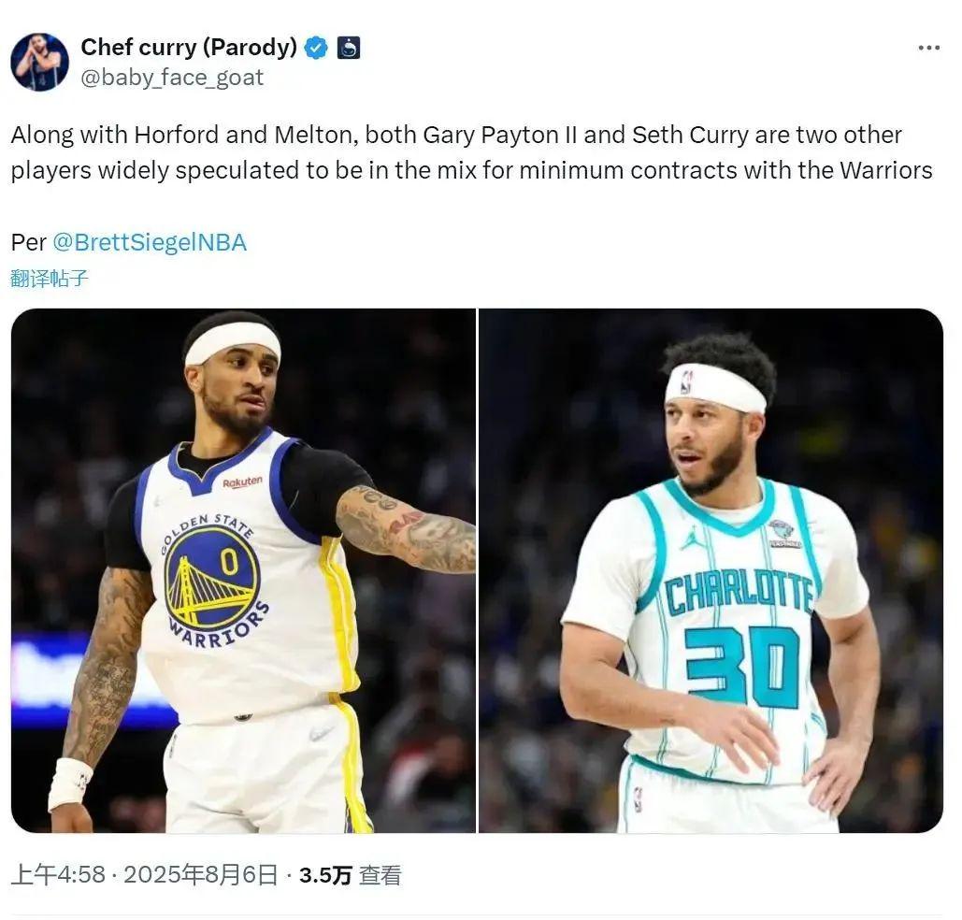
Task: Click the 3.5万 views number
Action: [x=325, y=874]
